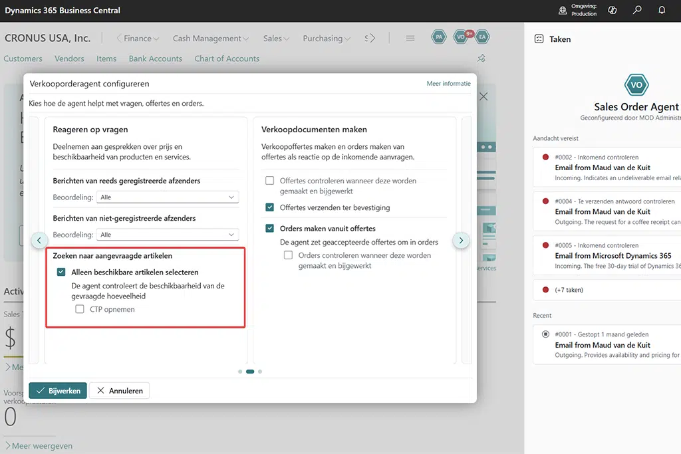Open the Meer informatie link
Image resolution: width=681 pixels, height=454 pixels.
(449, 83)
